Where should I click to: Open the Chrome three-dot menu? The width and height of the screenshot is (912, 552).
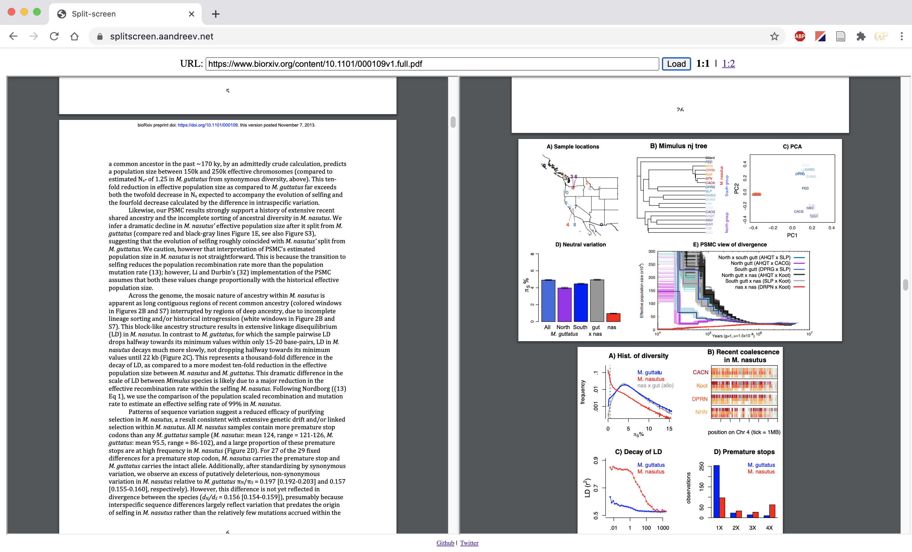[901, 36]
